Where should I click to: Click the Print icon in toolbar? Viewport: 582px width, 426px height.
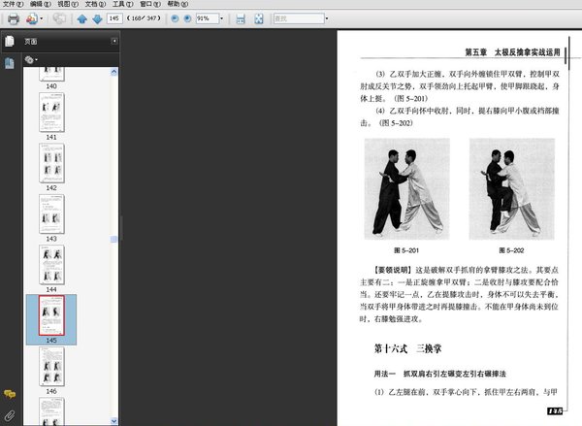point(14,18)
